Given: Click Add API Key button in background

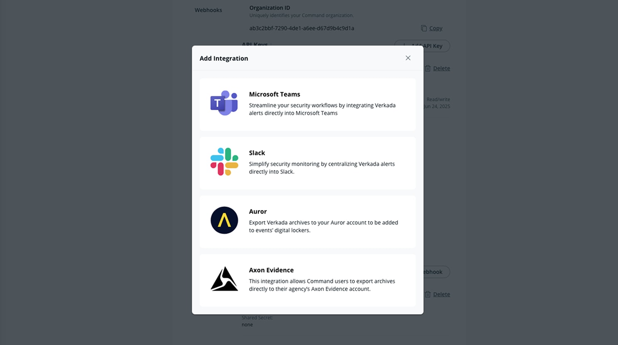Looking at the screenshot, I should 422,46.
